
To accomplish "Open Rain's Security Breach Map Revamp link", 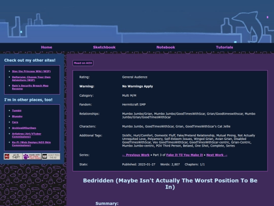I will point(30,87).
